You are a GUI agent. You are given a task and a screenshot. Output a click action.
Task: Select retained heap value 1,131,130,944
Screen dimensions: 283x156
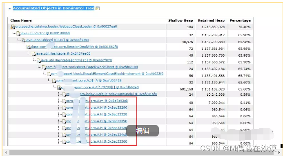213,82
